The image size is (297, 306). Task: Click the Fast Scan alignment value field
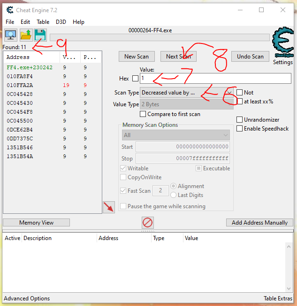tap(160, 190)
